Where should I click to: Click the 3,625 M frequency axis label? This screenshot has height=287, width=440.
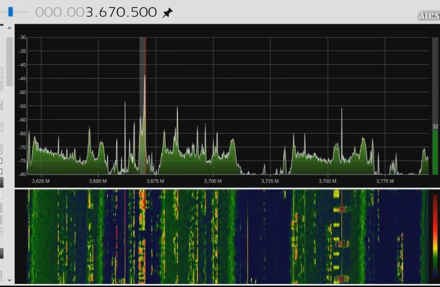(x=41, y=181)
